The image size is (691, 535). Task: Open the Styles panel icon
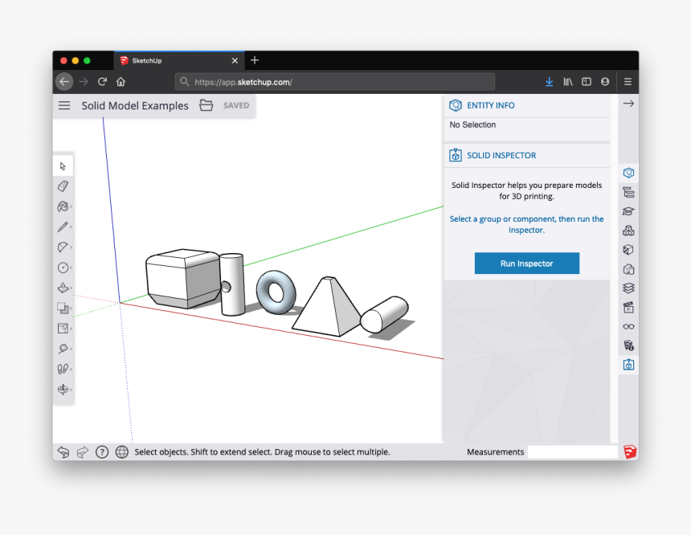click(x=628, y=268)
